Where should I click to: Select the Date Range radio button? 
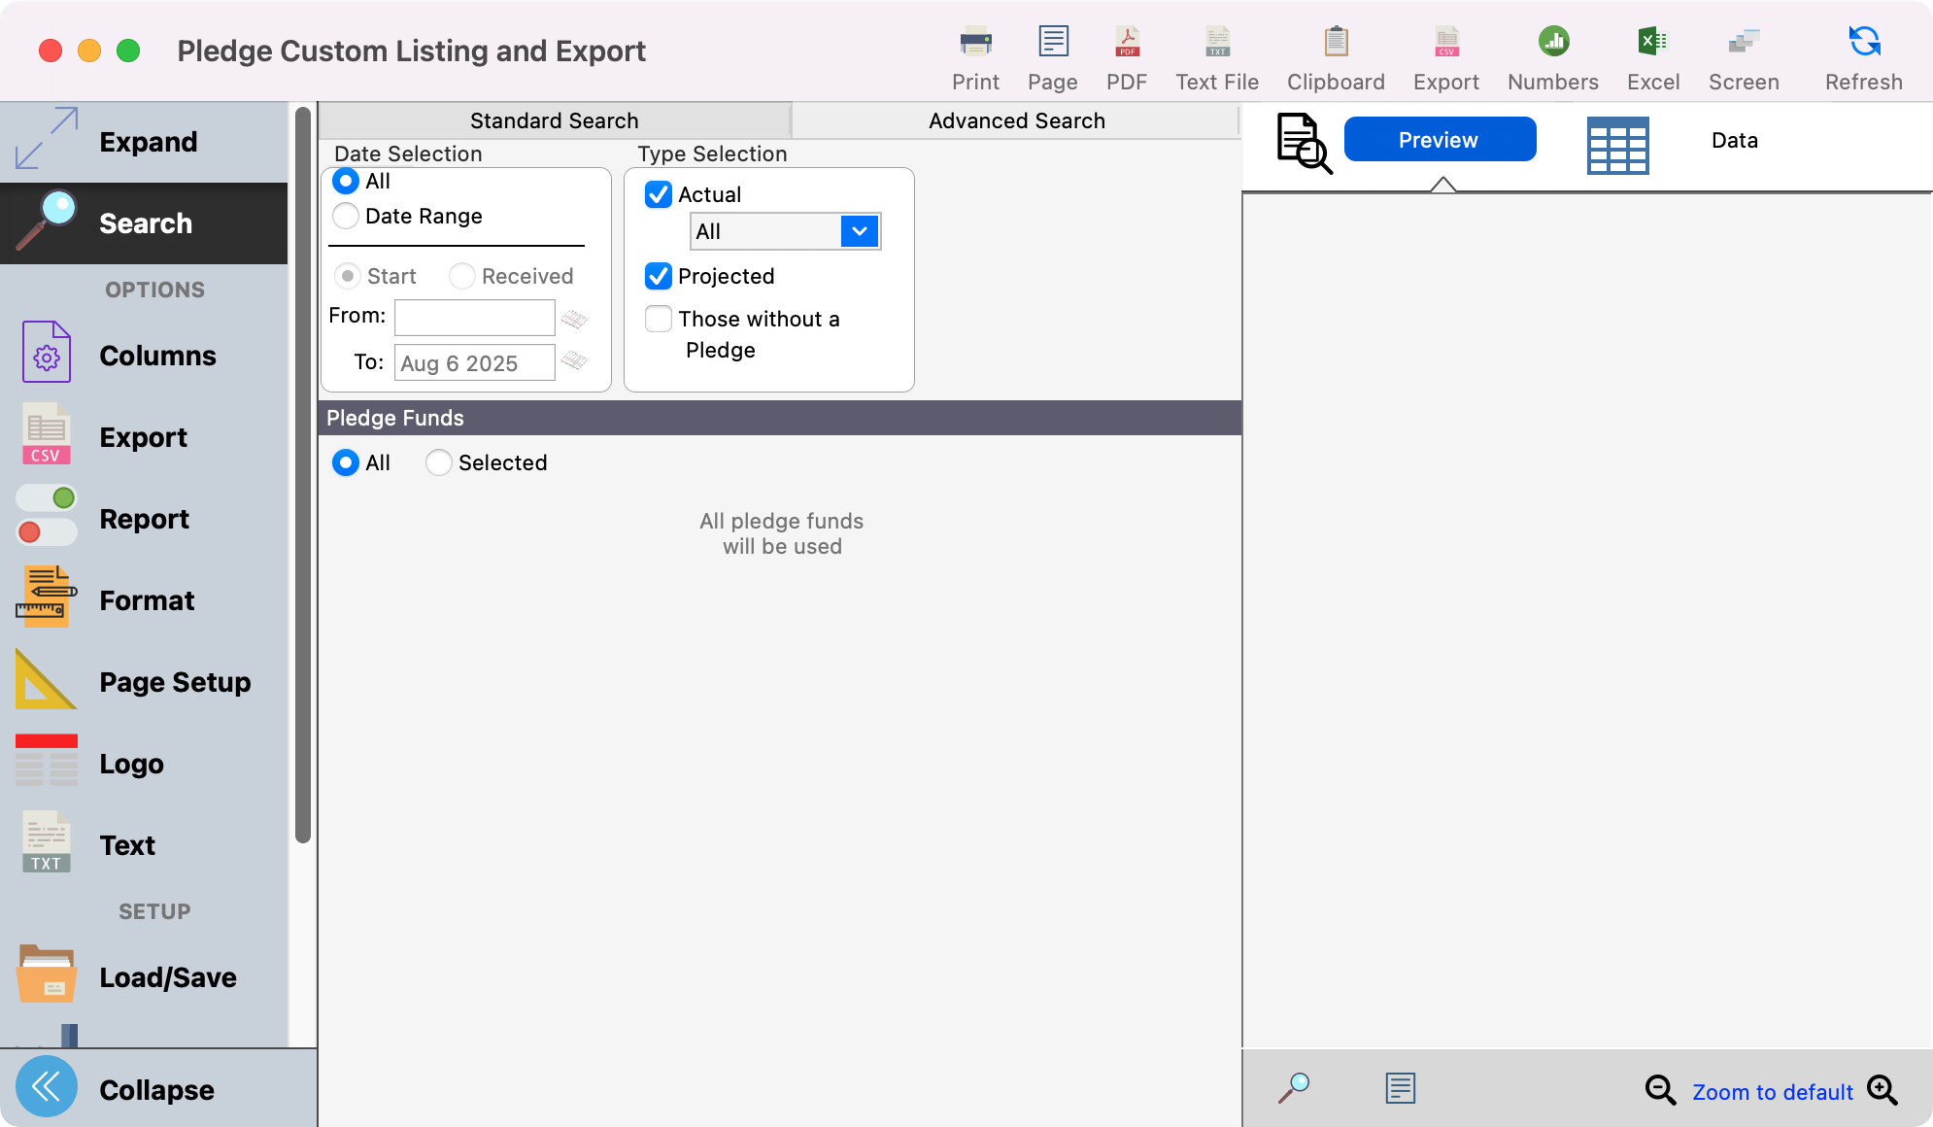(x=345, y=216)
